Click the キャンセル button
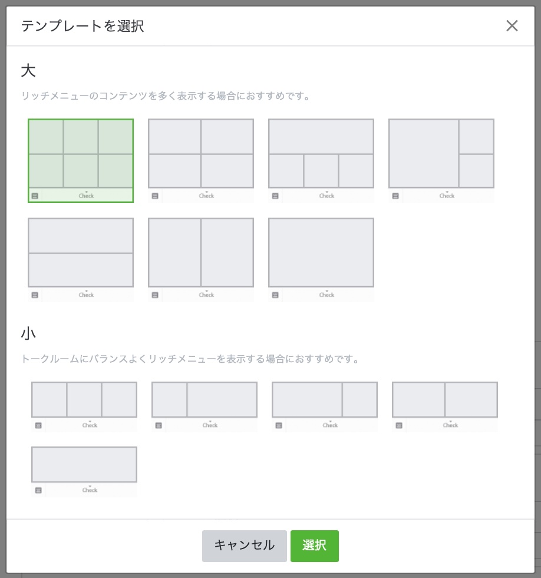The image size is (541, 578). click(245, 546)
